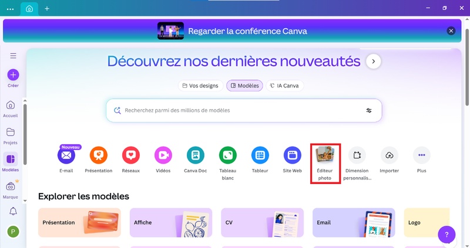Open a new tab with the plus icon

pyautogui.click(x=47, y=9)
